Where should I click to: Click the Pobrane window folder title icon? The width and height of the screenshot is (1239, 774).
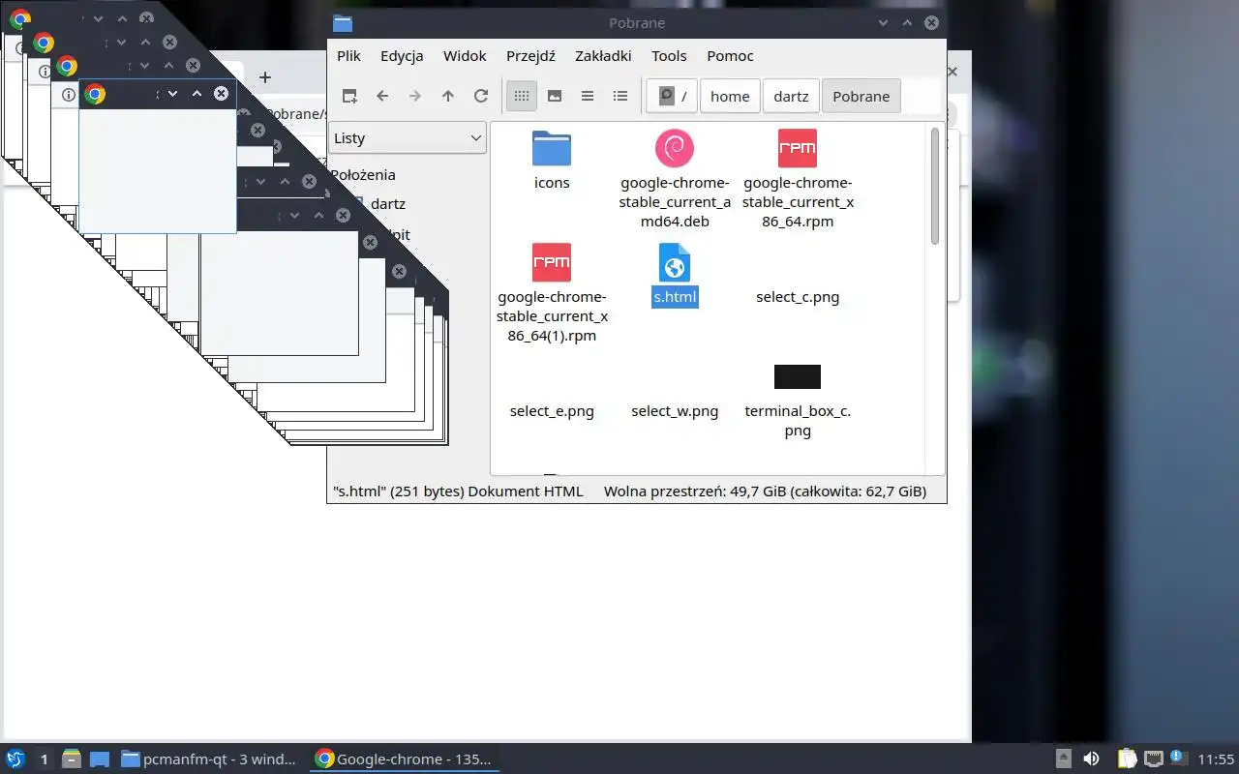tap(342, 23)
